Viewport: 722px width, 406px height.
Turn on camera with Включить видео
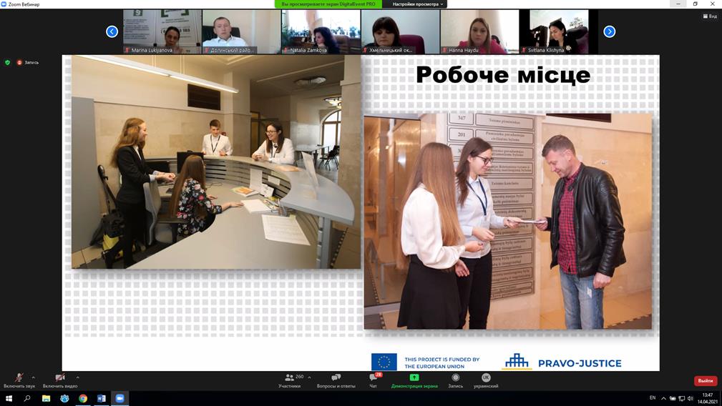pos(59,379)
